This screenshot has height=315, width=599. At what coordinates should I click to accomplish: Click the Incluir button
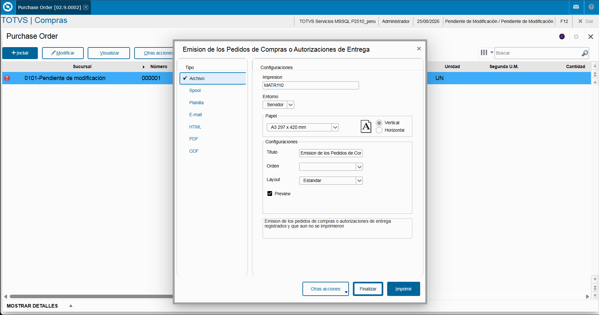pyautogui.click(x=20, y=53)
